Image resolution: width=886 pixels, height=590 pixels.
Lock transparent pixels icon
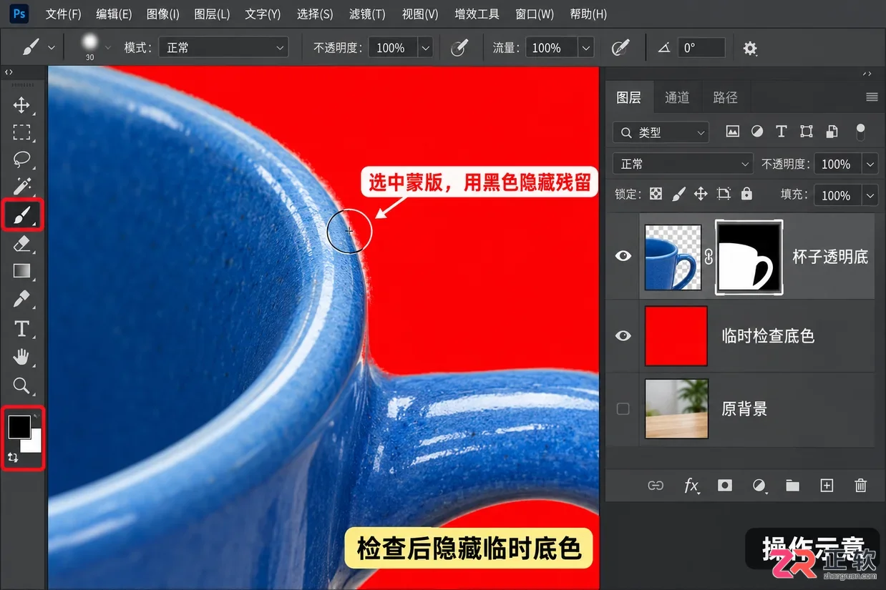click(656, 195)
